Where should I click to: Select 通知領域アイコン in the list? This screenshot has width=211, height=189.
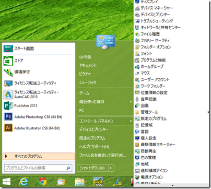click(154, 171)
